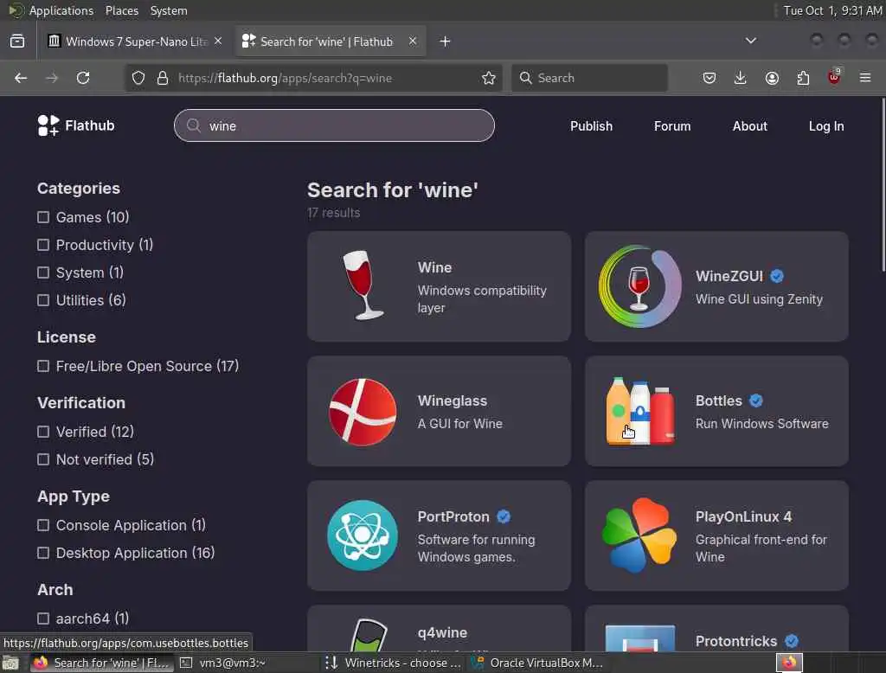Switch to Windows 7 Super-Nano Lite tab
Image resolution: width=886 pixels, height=673 pixels.
point(136,42)
